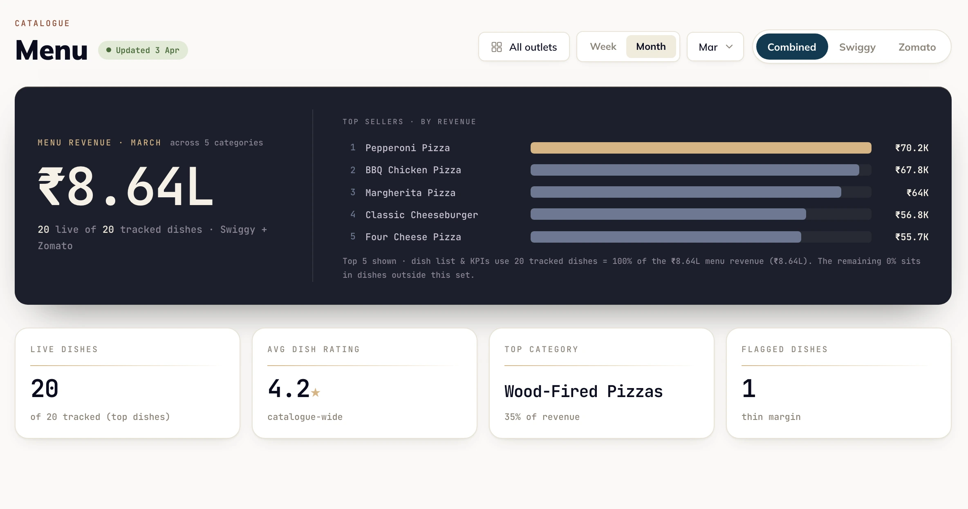Click the TOP SELLERS · BY REVENUE heading
Viewport: 968px width, 509px height.
point(409,122)
